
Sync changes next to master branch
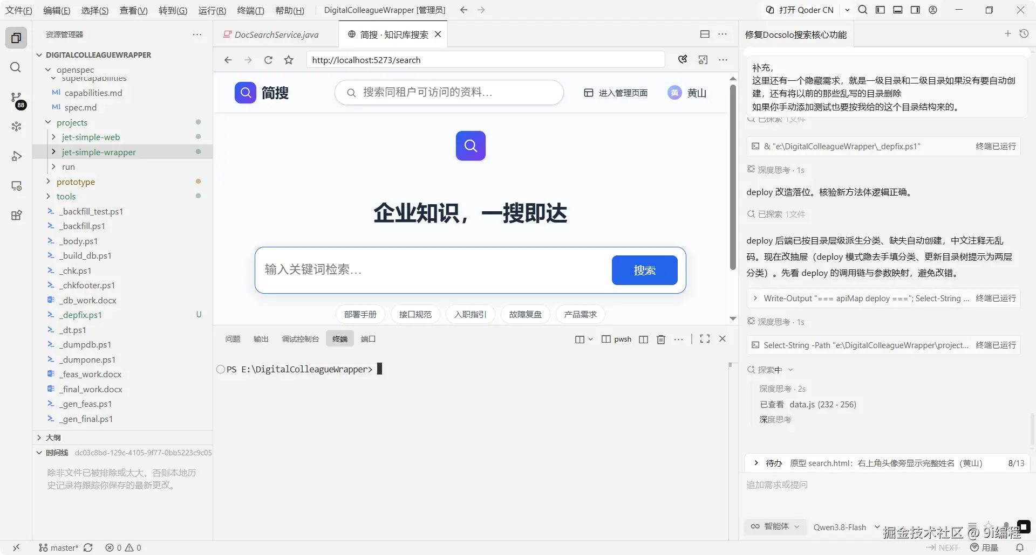(x=88, y=547)
